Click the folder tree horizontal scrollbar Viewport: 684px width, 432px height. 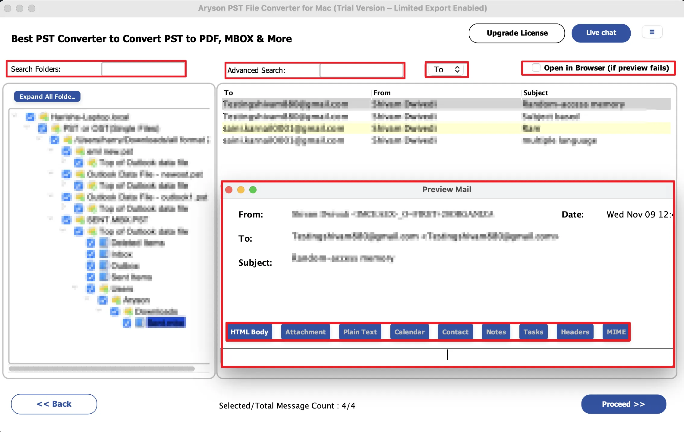coord(102,368)
